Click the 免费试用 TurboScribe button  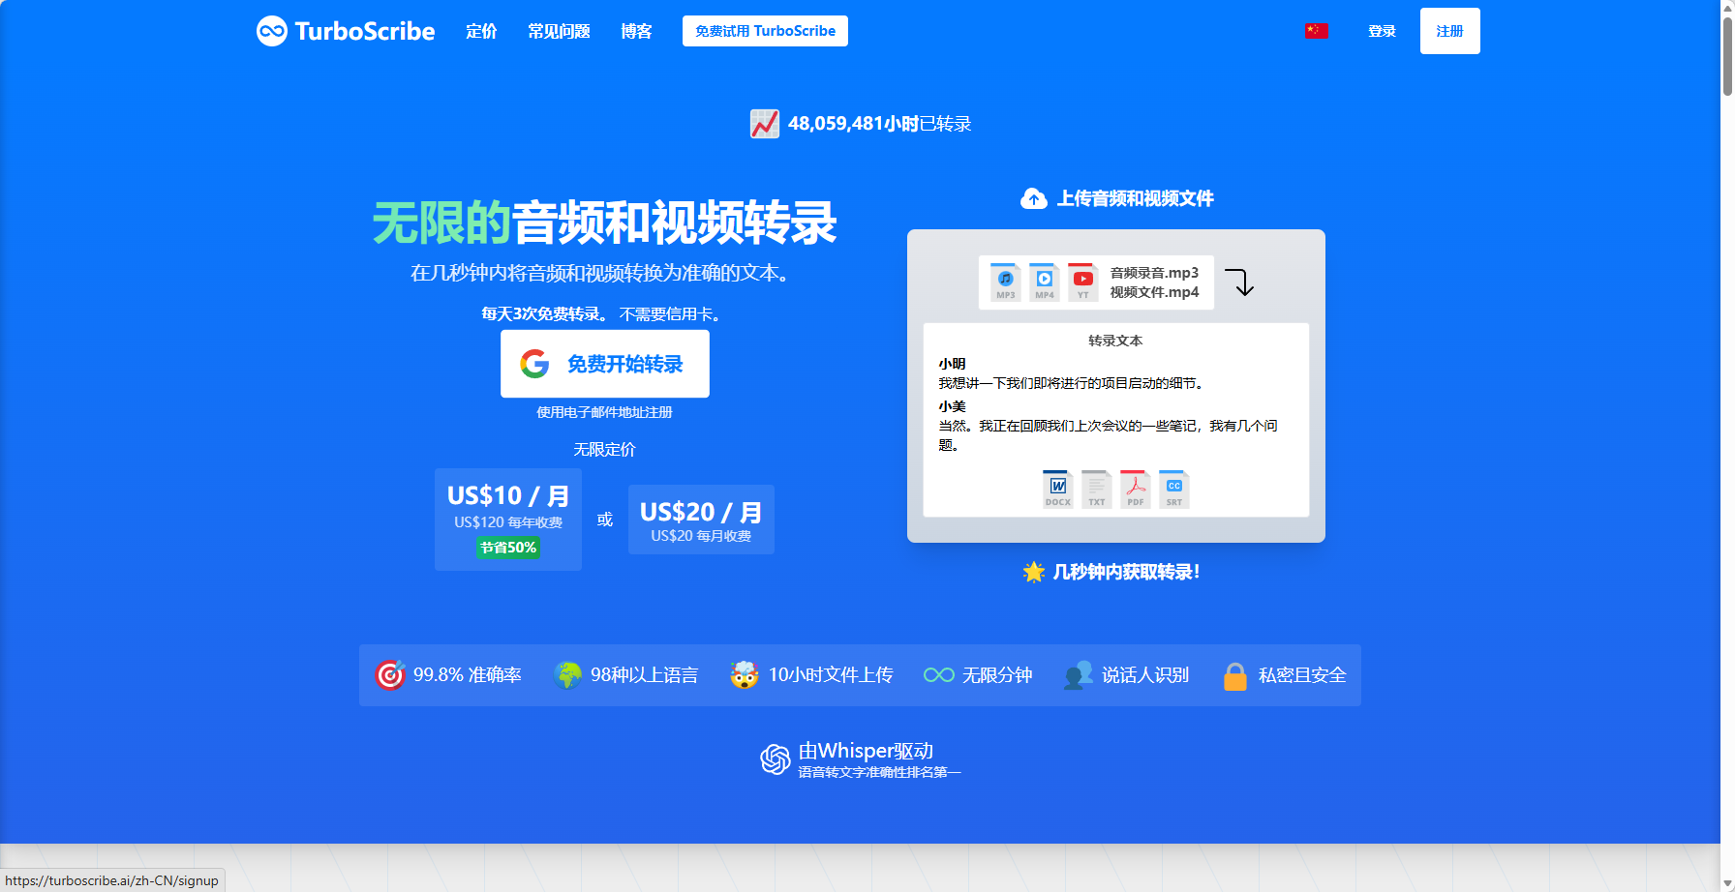pos(765,31)
